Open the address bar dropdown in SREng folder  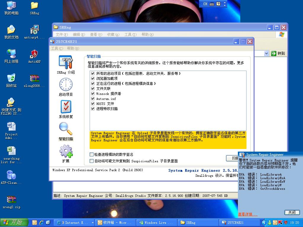pos(267,53)
